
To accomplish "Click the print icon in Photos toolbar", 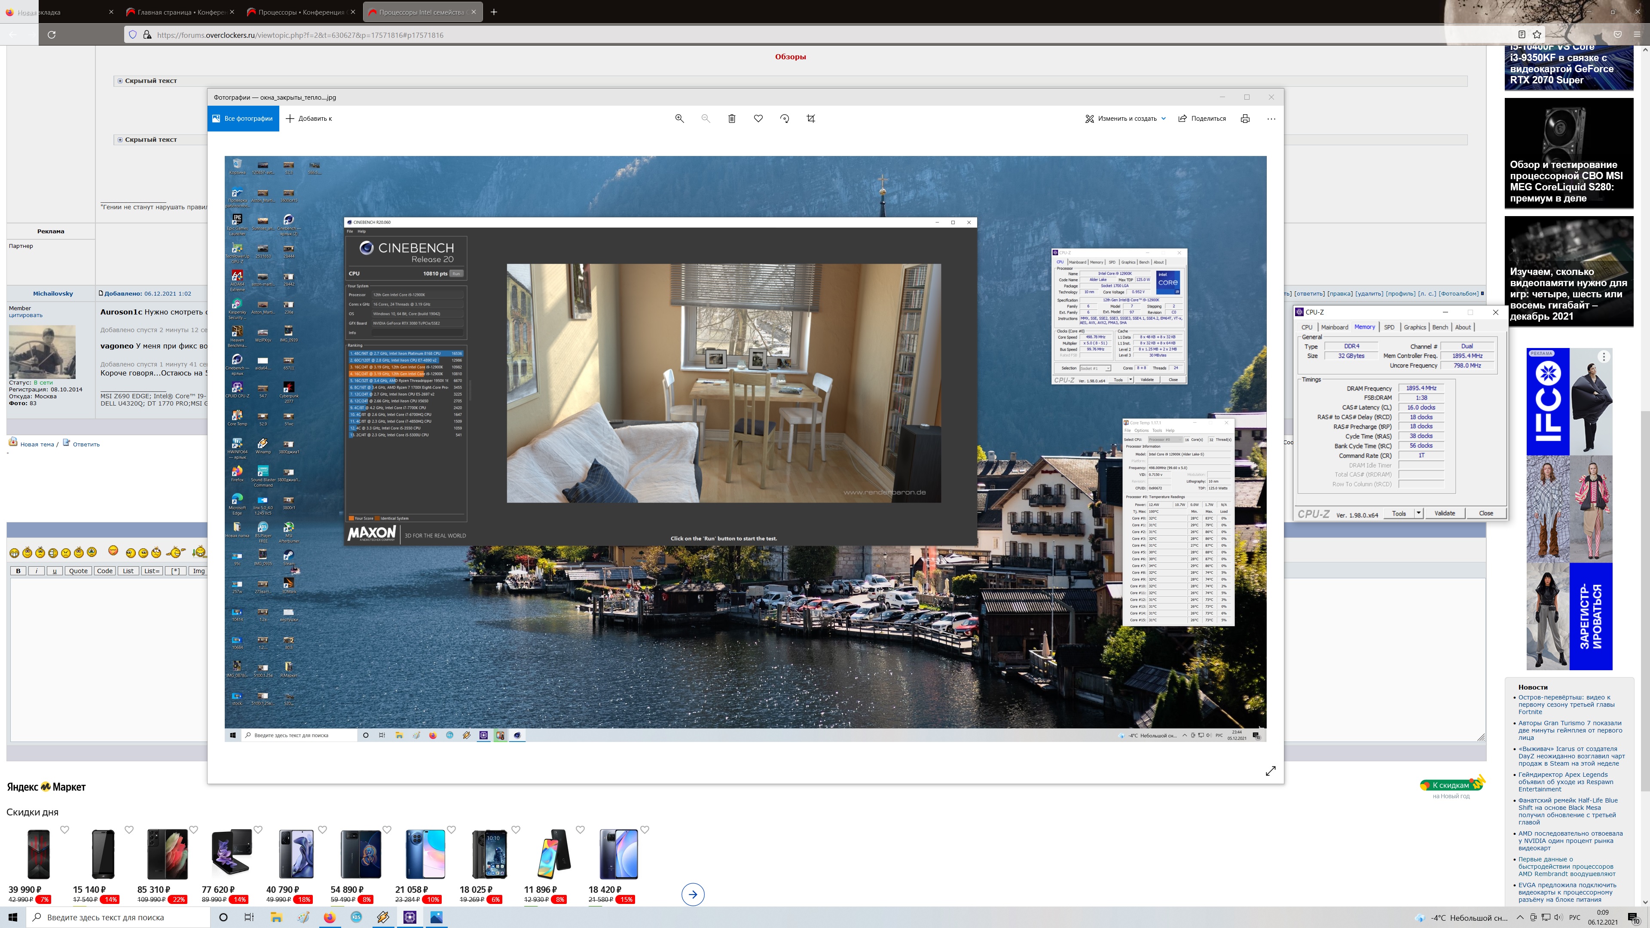I will [x=1244, y=119].
